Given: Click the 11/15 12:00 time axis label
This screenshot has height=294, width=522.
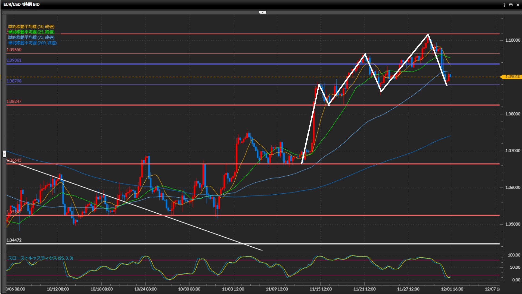Looking at the screenshot, I should click(321, 289).
